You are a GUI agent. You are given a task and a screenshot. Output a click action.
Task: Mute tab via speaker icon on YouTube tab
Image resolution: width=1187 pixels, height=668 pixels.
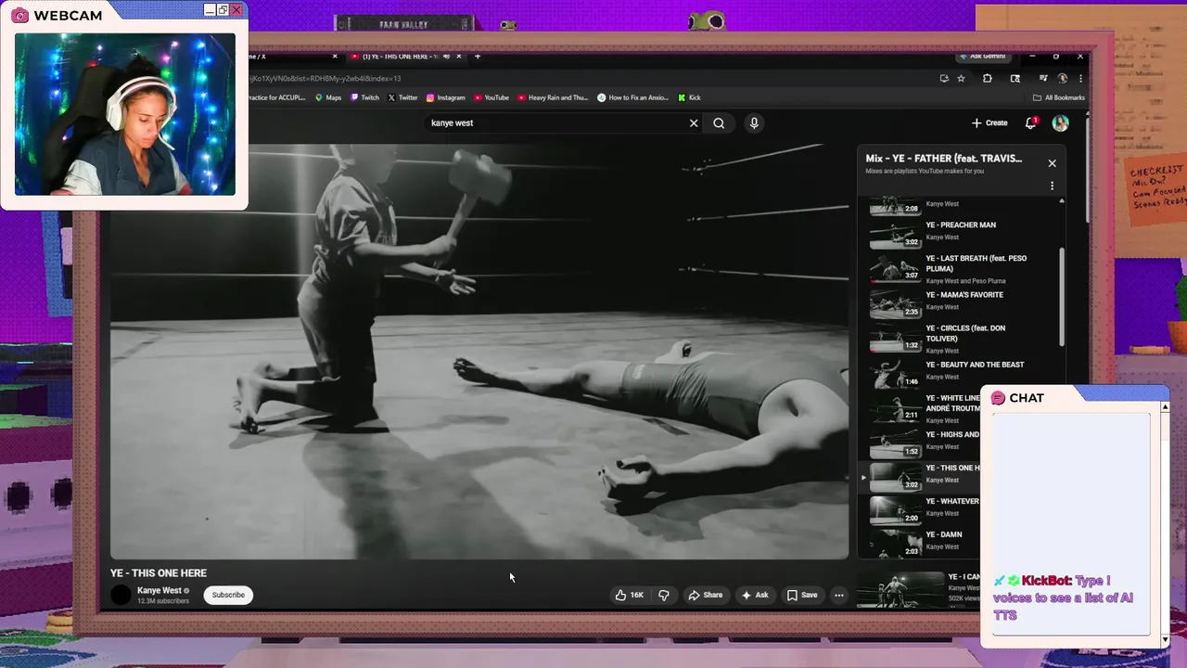pyautogui.click(x=446, y=57)
